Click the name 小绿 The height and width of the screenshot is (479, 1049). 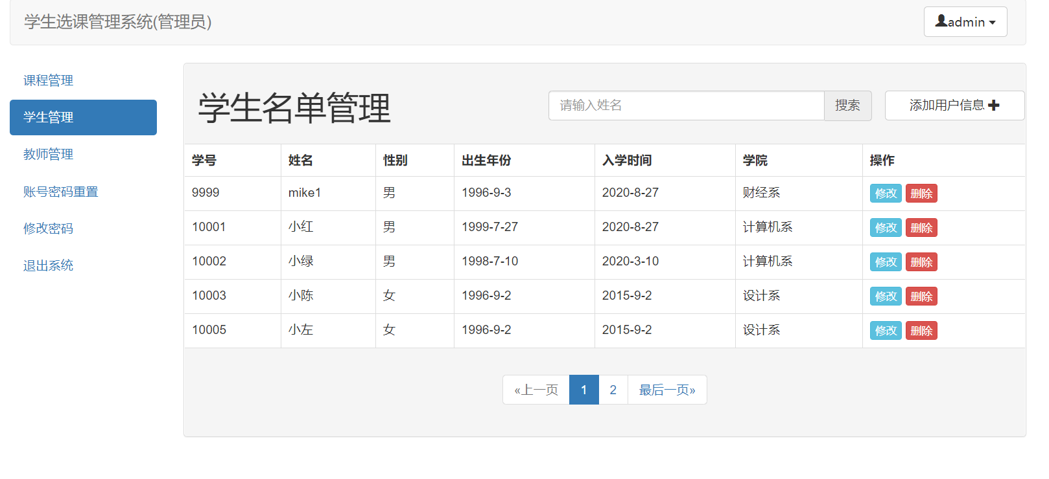[301, 262]
